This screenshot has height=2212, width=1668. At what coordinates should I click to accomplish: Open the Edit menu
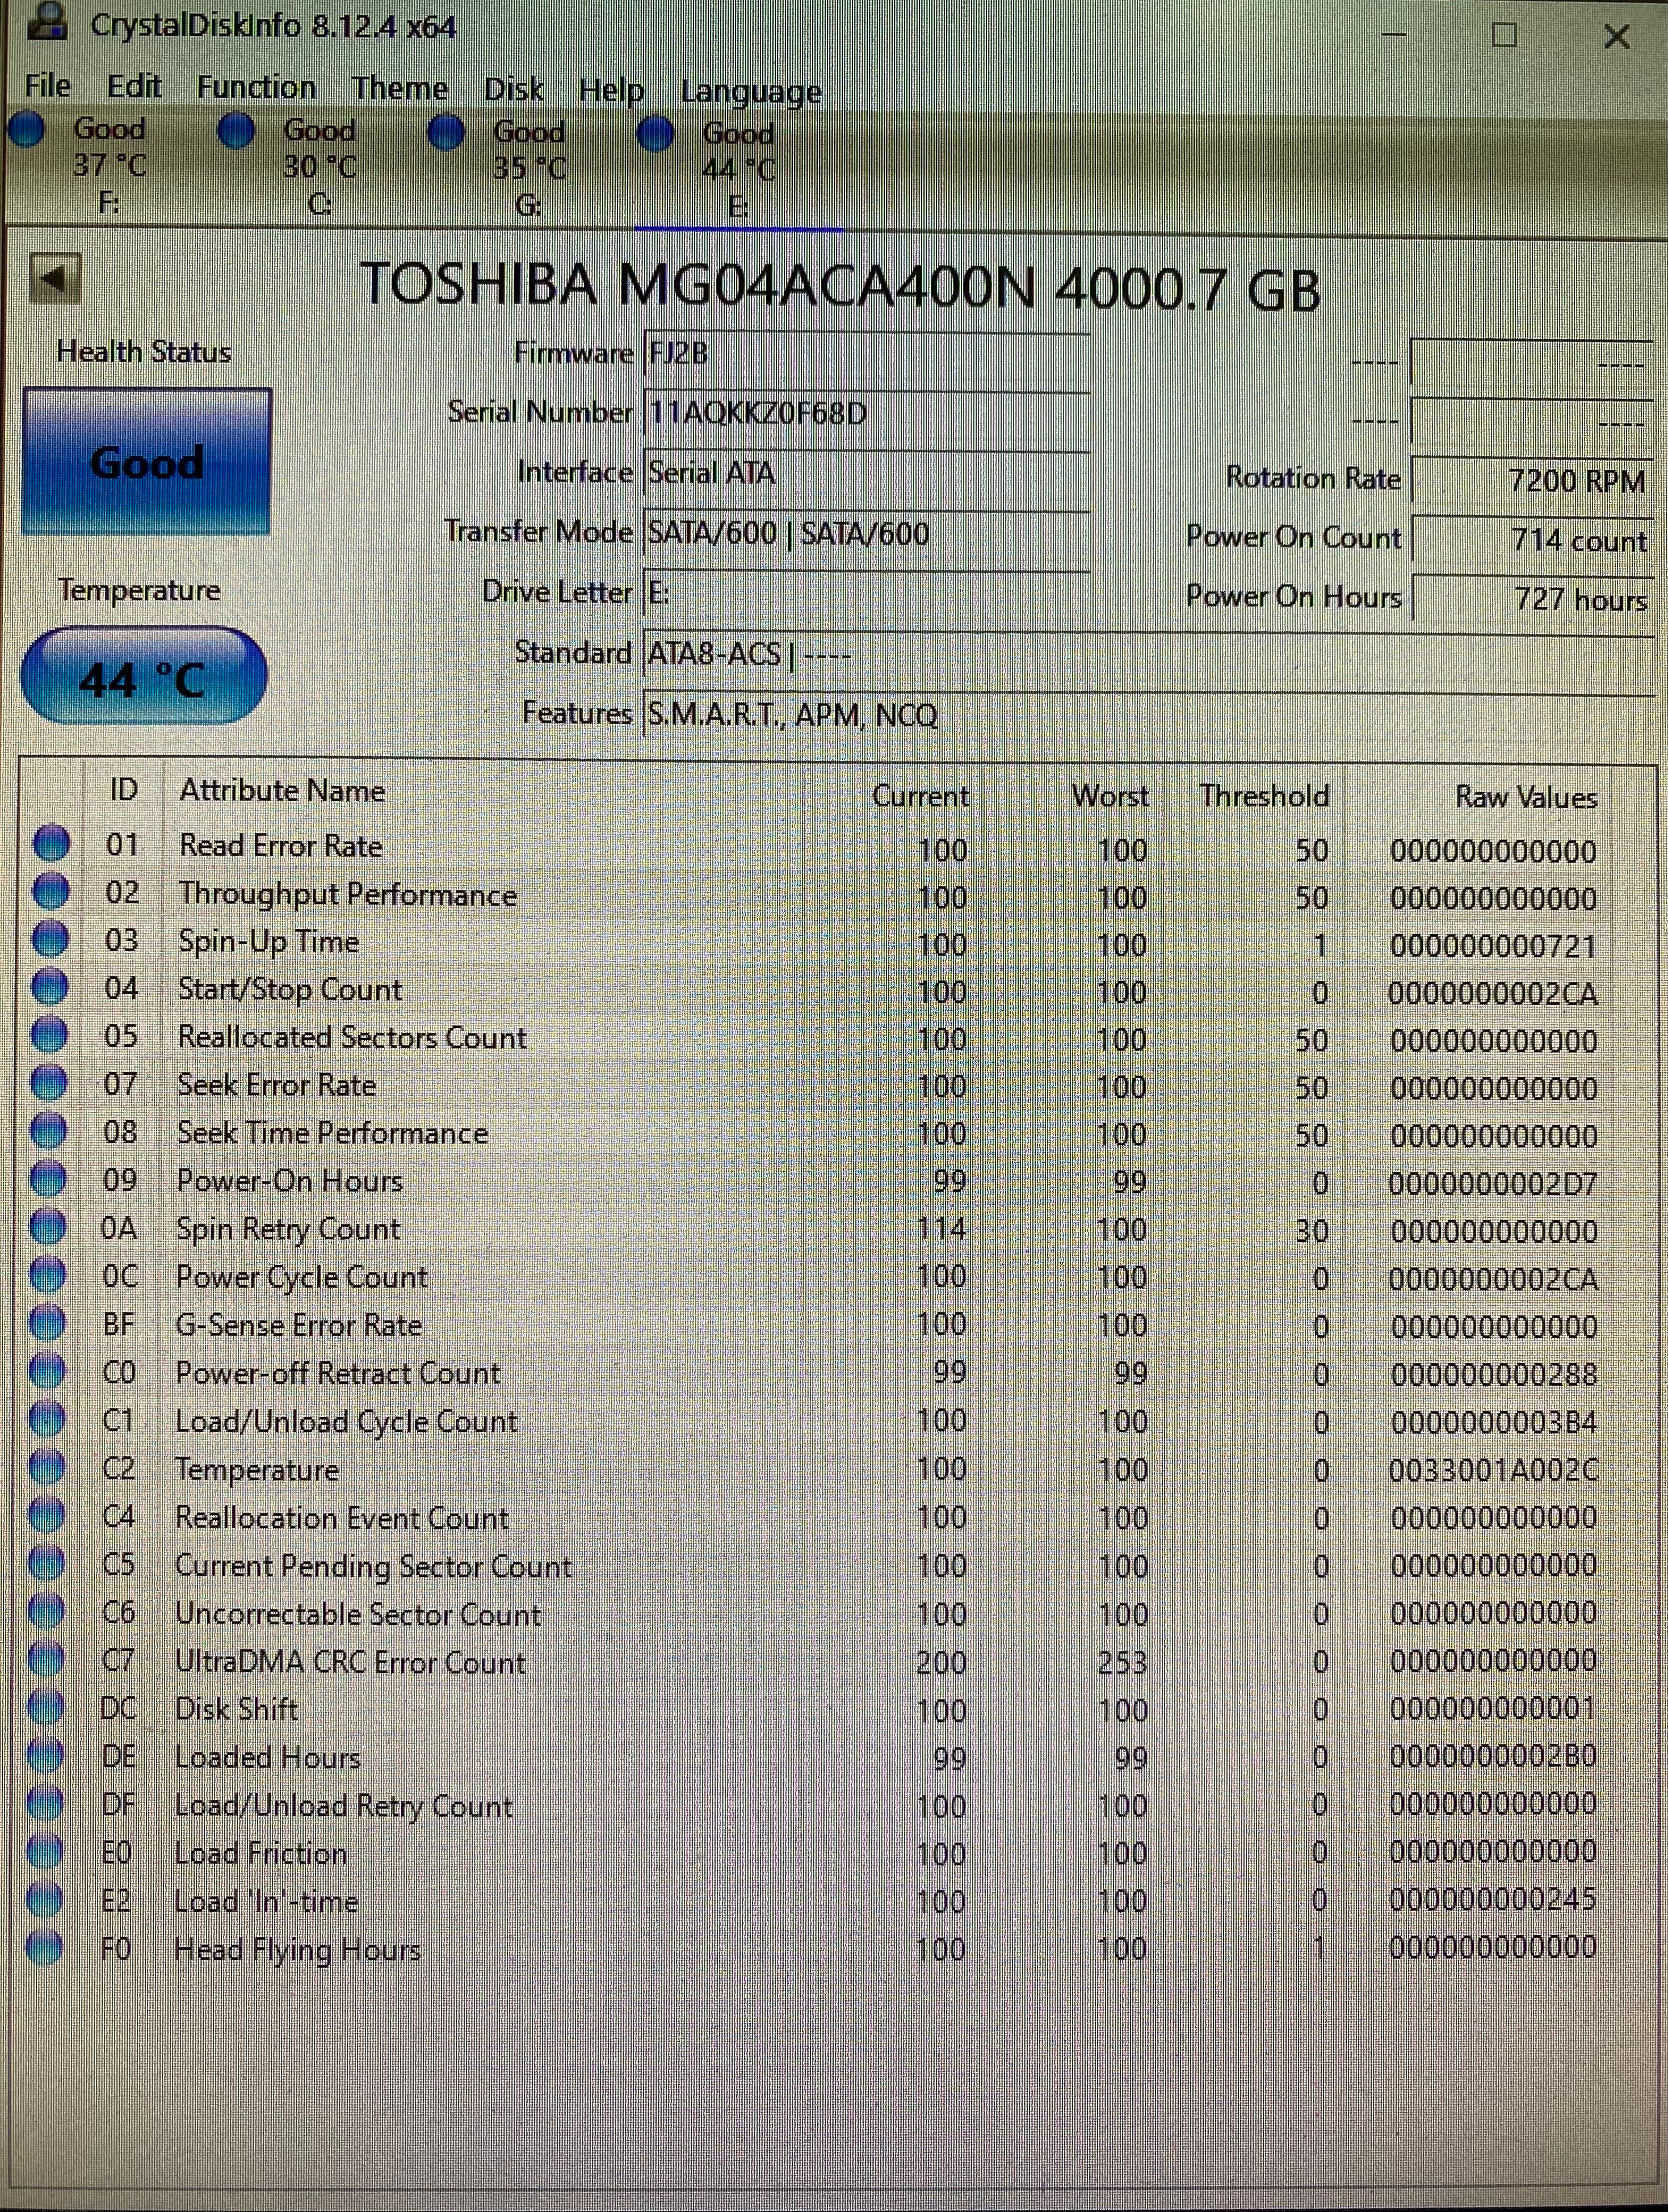point(134,87)
